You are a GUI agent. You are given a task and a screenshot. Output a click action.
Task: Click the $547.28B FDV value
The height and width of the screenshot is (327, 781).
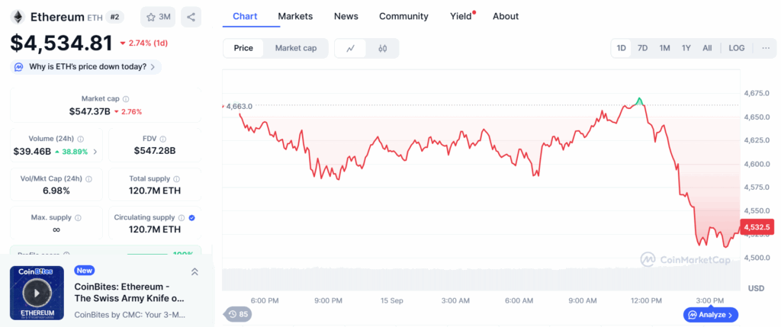coord(154,150)
